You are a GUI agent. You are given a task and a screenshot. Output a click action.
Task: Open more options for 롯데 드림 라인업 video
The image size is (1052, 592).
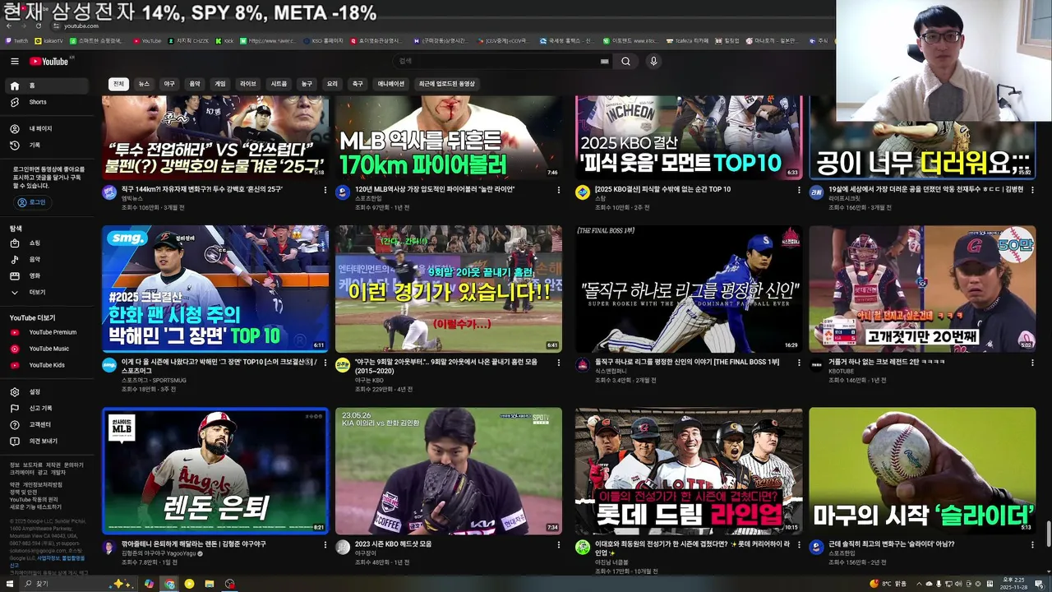coord(799,544)
